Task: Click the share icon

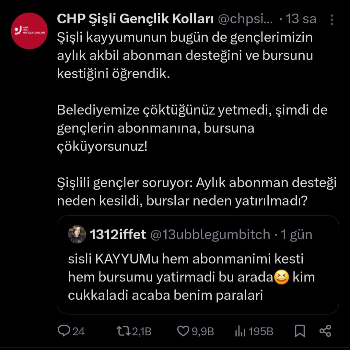Action: [x=325, y=331]
